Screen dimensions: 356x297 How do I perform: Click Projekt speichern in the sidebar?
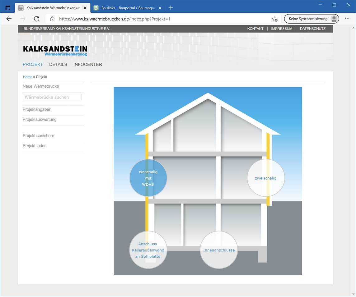point(38,135)
